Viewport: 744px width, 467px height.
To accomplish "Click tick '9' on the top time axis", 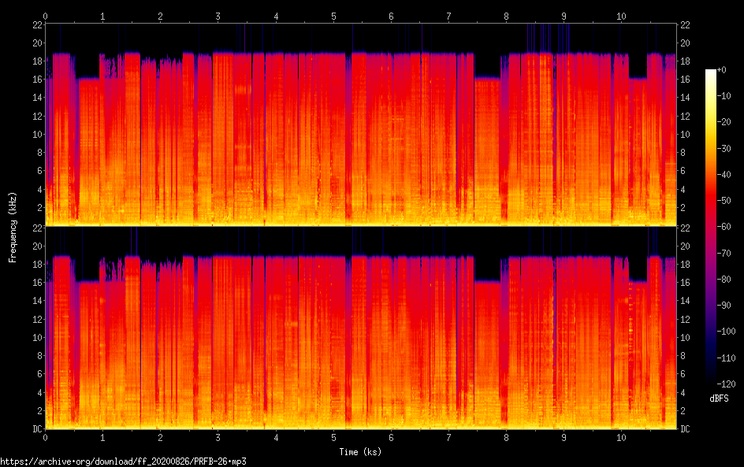I will (564, 16).
